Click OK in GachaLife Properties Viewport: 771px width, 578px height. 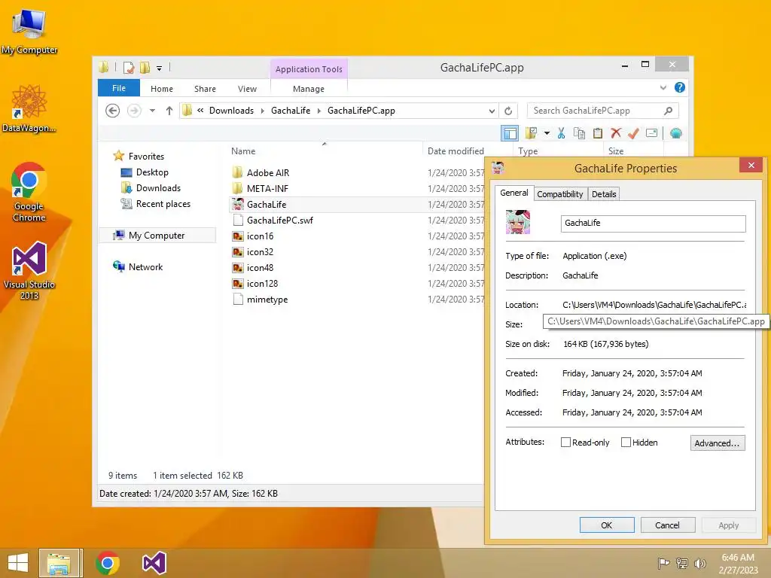tap(607, 525)
